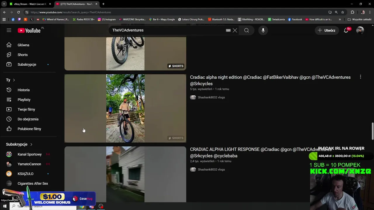The height and width of the screenshot is (210, 374).
Task: Open Polubione filmy liked videos
Action: coord(29,129)
